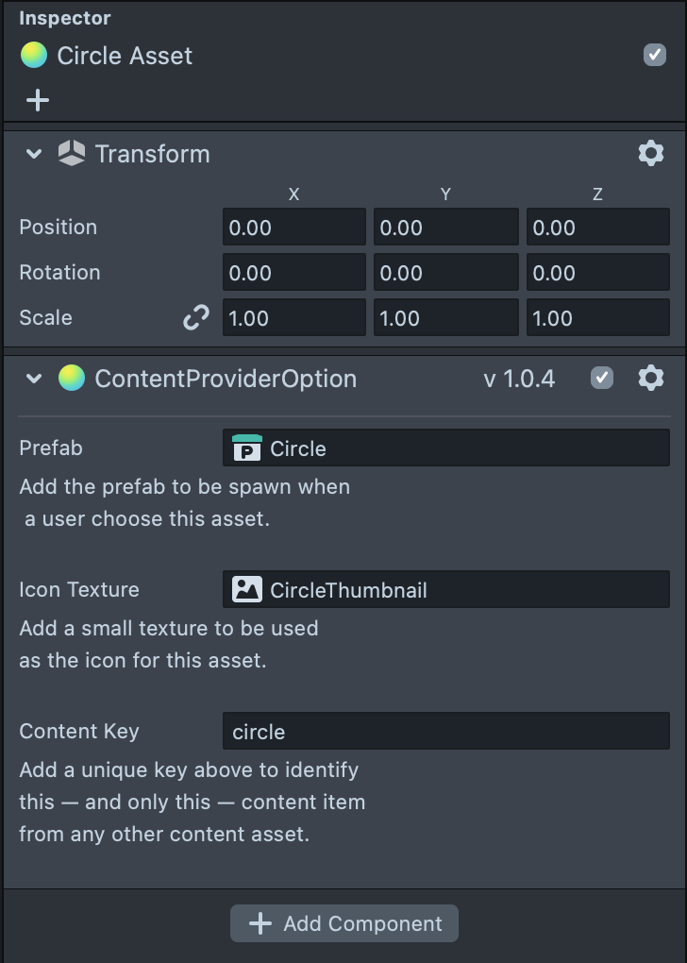This screenshot has height=963, width=687.
Task: Click the CircleThumbnail texture icon
Action: [247, 590]
